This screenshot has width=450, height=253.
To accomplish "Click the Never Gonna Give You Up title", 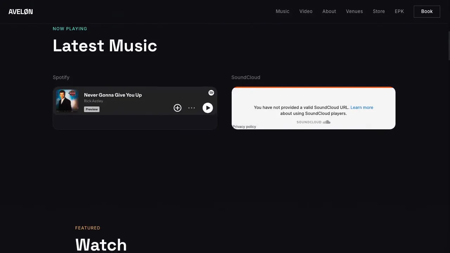I will (x=113, y=95).
